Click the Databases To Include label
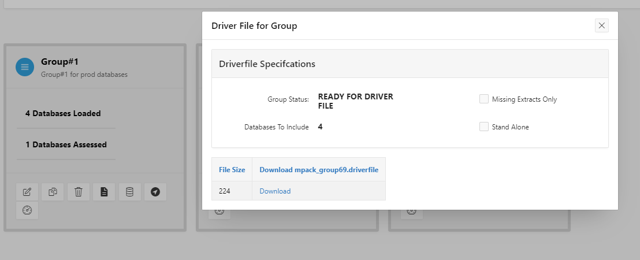Screen dimensions: 640x260 (x=276, y=127)
